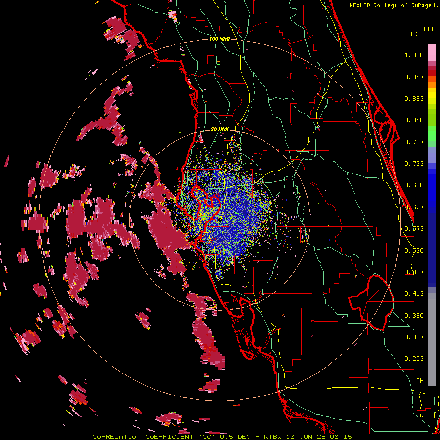Screen dimensions: 440x440
Task: Click the TH threshold label
Action: point(420,381)
